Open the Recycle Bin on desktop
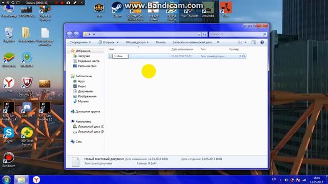Image resolution: width=328 pixels, height=184 pixels. tap(9, 35)
